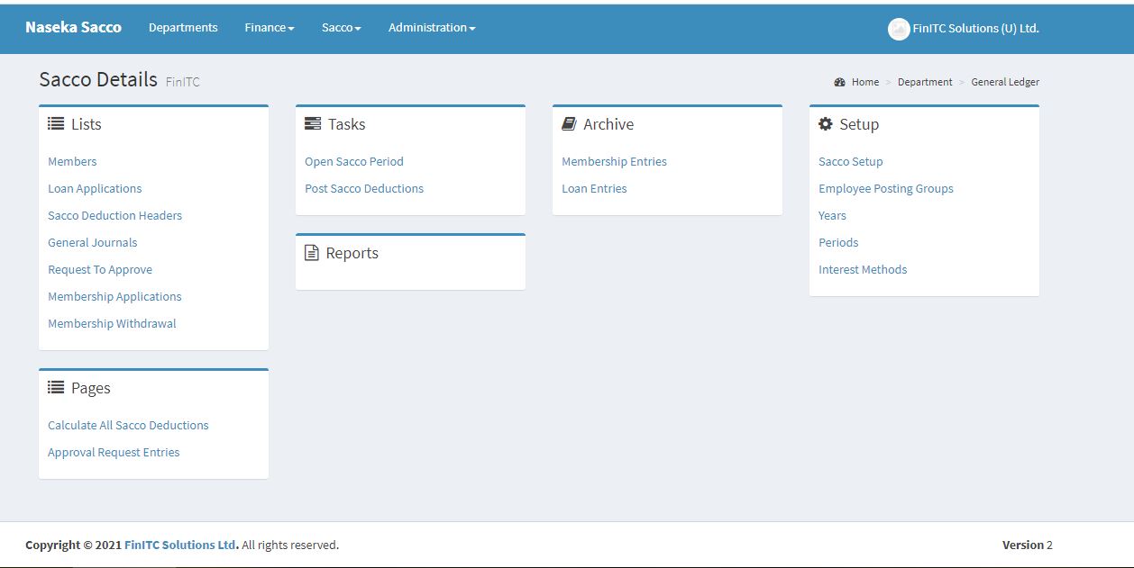Expand the Administration dropdown menu
The image size is (1134, 568).
click(431, 28)
